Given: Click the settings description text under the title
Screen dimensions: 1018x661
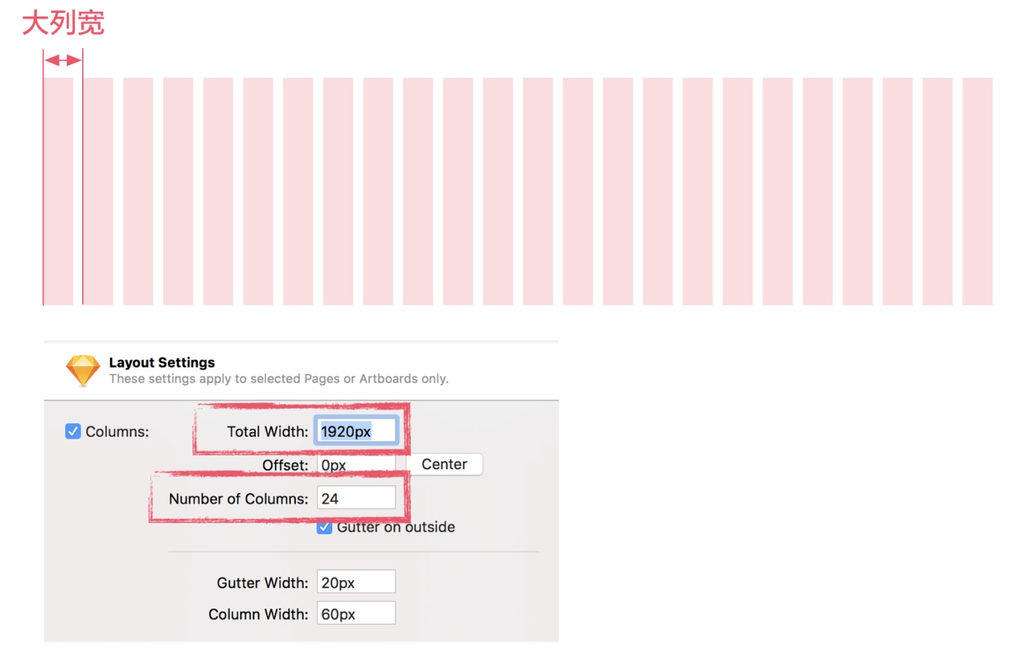Looking at the screenshot, I should coord(278,378).
